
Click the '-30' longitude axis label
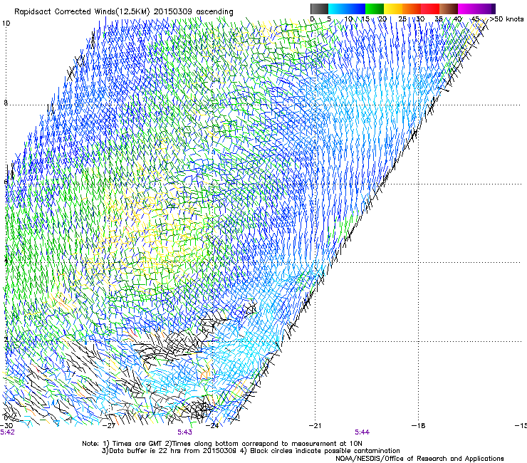coord(6,426)
